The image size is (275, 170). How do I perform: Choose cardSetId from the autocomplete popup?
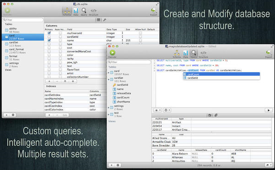[222, 78]
